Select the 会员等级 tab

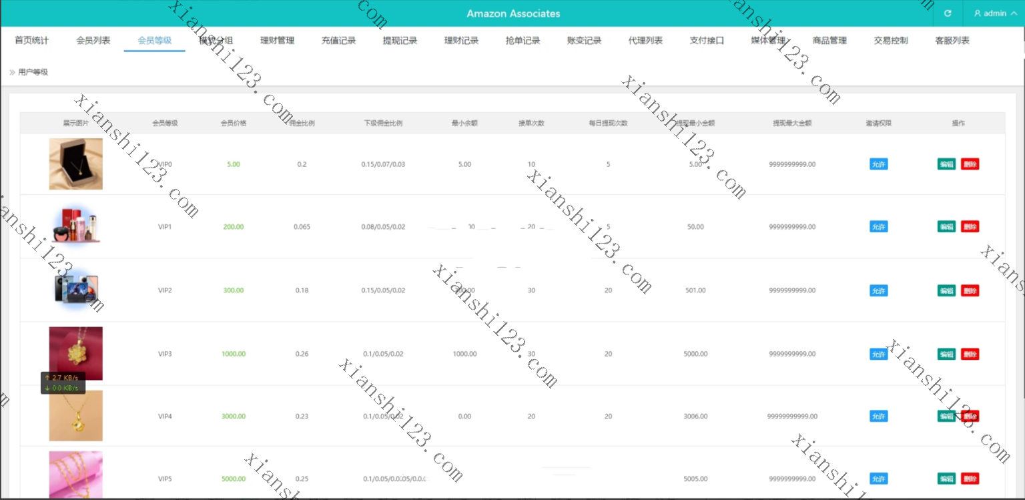(x=155, y=40)
